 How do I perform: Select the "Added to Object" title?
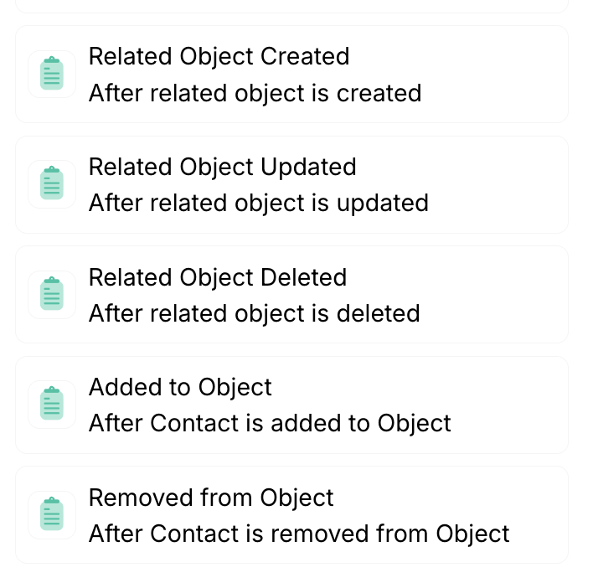coord(180,387)
